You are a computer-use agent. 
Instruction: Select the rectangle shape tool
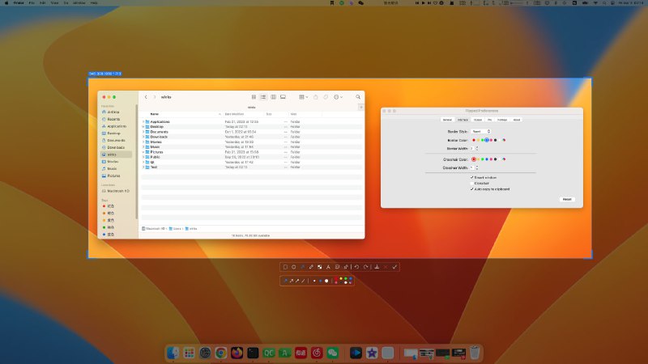point(285,267)
